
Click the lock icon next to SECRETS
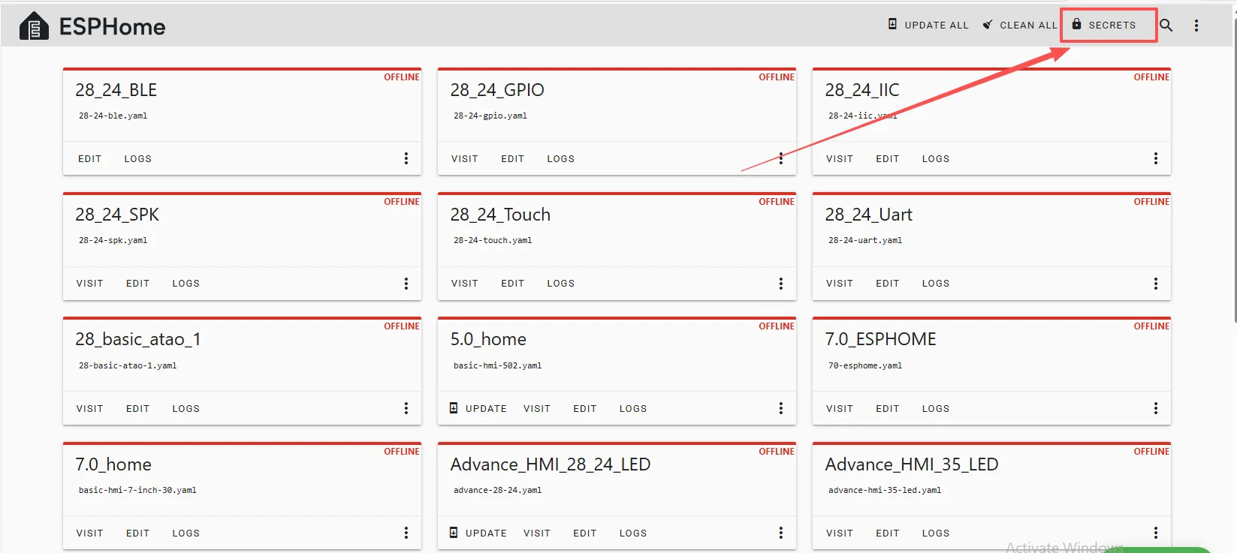coord(1076,25)
